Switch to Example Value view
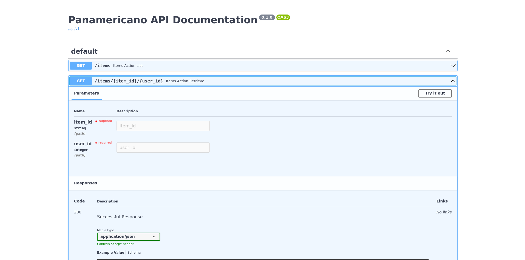 [110, 253]
